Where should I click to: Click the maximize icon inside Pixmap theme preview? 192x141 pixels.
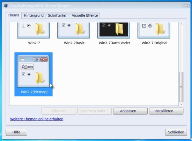(x=36, y=60)
